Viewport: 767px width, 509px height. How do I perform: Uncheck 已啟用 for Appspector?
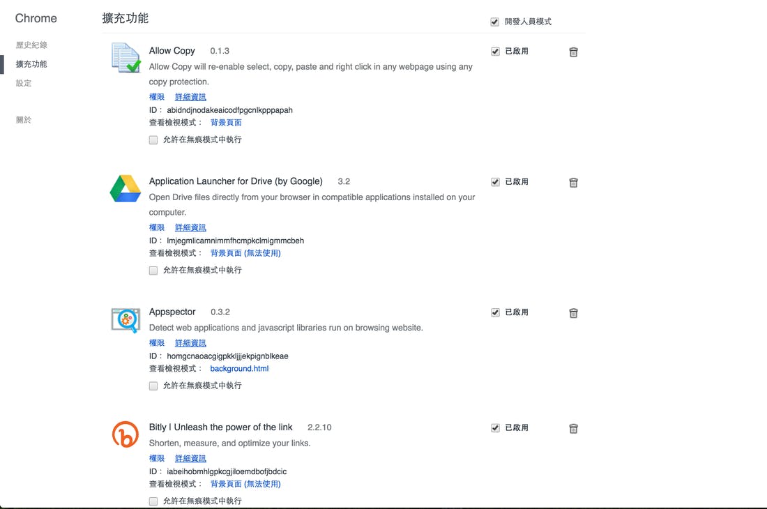click(495, 312)
